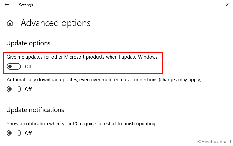
Task: Click the Settings window title text
Action: pos(26,5)
